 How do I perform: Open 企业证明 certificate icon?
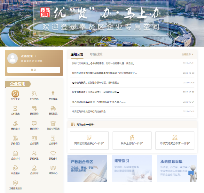pos(53,138)
